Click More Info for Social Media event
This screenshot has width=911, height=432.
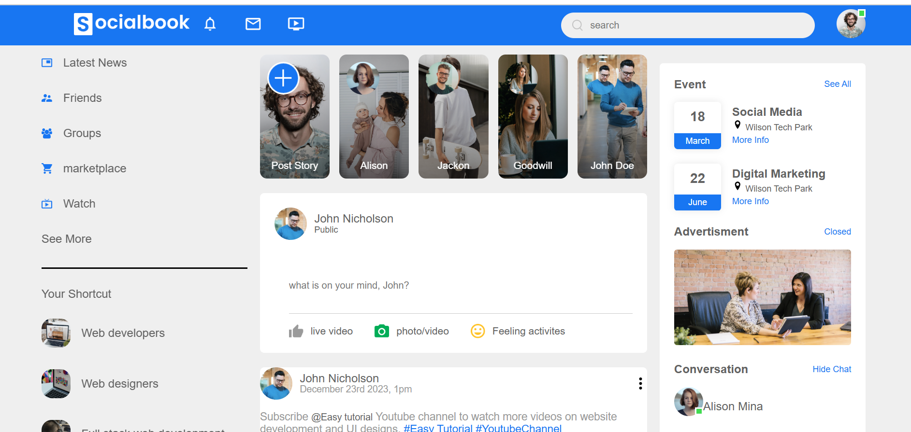coord(750,140)
